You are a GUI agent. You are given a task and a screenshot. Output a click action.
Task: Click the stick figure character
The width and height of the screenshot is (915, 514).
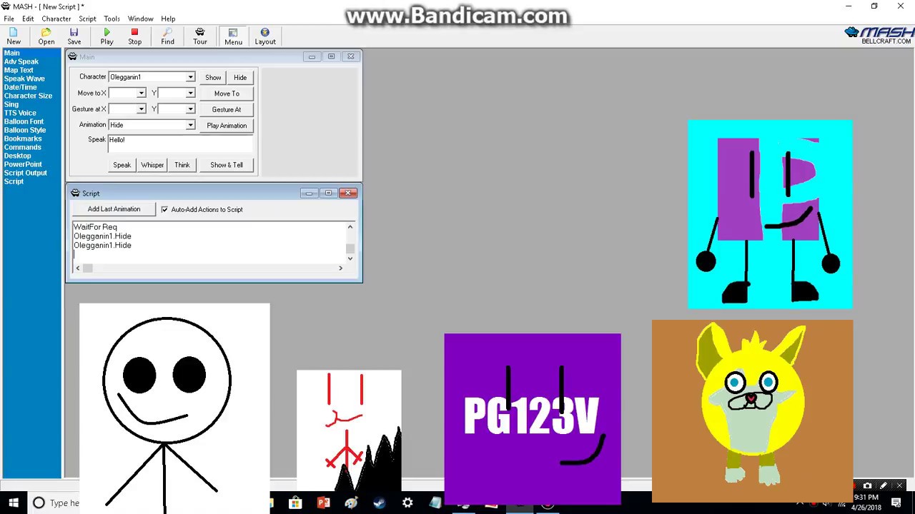point(174,407)
